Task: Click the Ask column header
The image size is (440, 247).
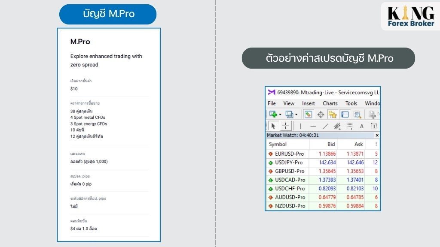Action: (351, 144)
